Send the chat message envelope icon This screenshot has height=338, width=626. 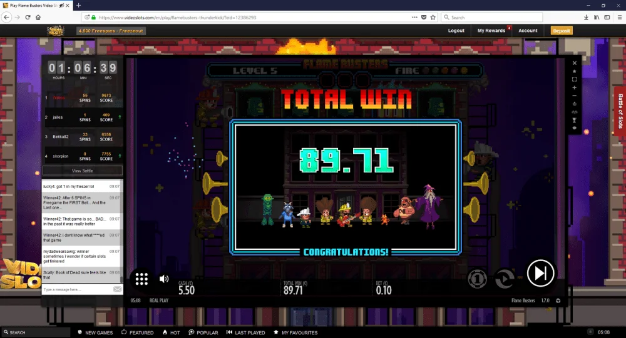coord(118,289)
